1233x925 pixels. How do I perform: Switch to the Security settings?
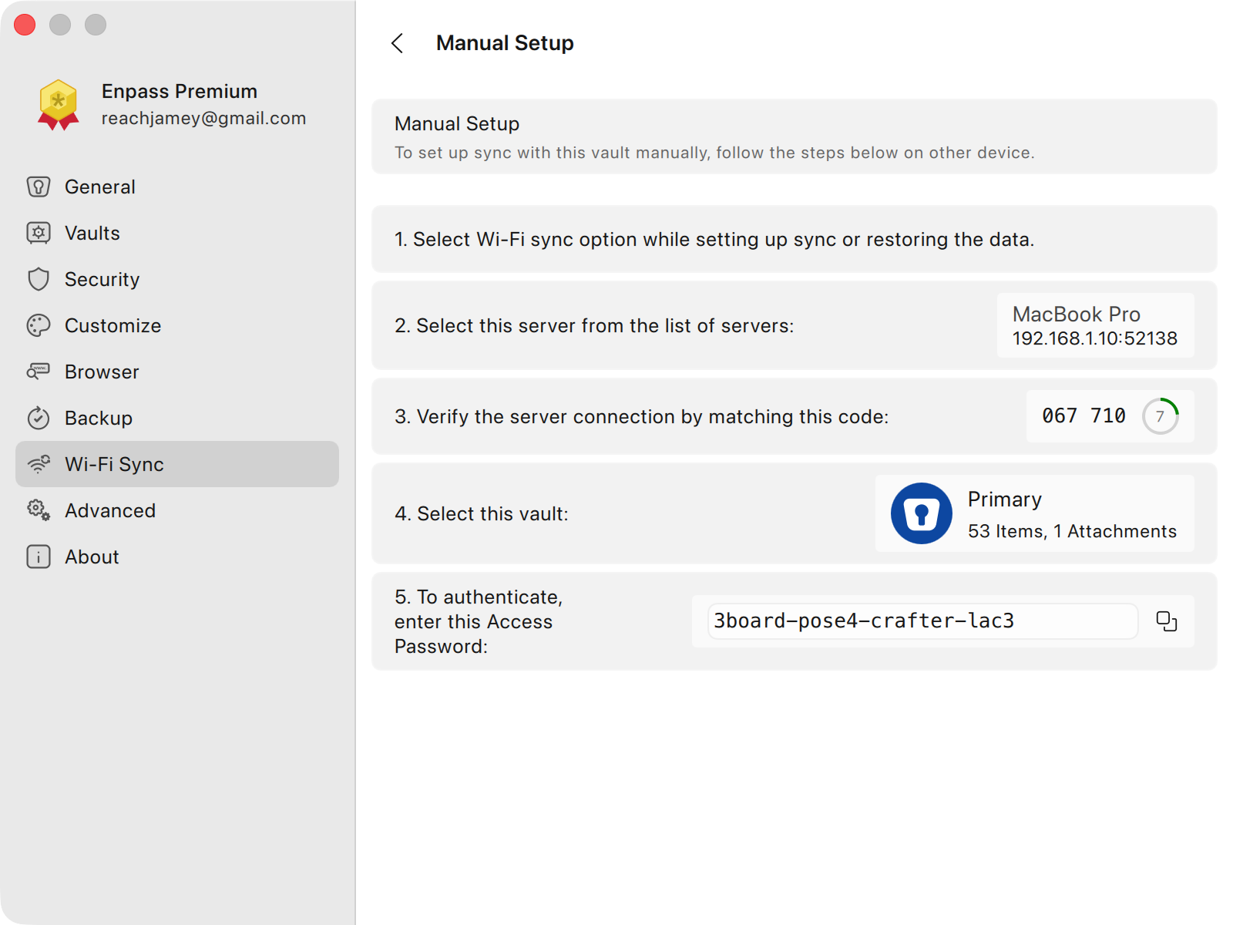click(177, 279)
